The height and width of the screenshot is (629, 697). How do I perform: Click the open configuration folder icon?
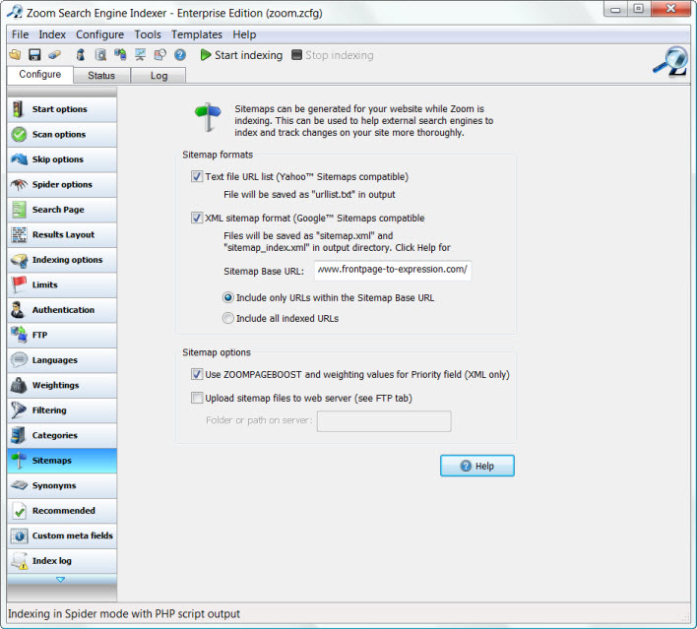15,55
